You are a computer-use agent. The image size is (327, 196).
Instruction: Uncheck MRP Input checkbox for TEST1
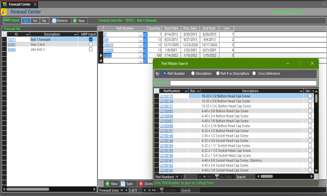(x=91, y=40)
